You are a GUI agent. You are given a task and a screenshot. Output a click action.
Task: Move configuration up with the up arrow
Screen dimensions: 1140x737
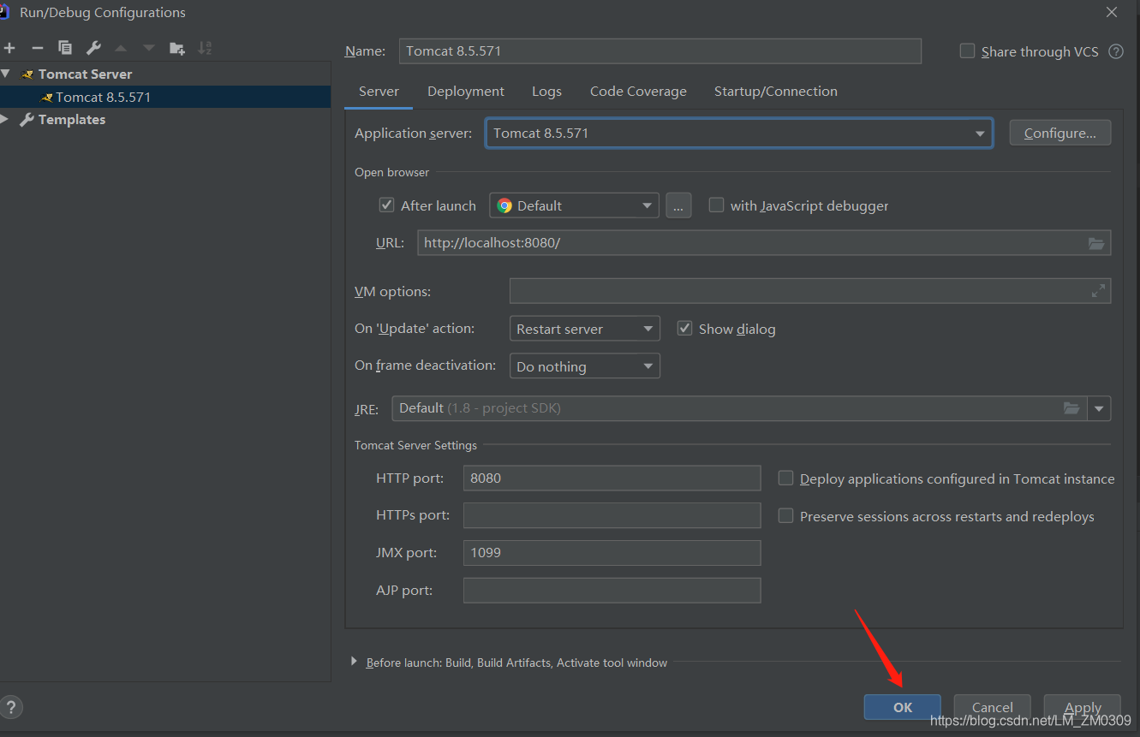point(121,48)
